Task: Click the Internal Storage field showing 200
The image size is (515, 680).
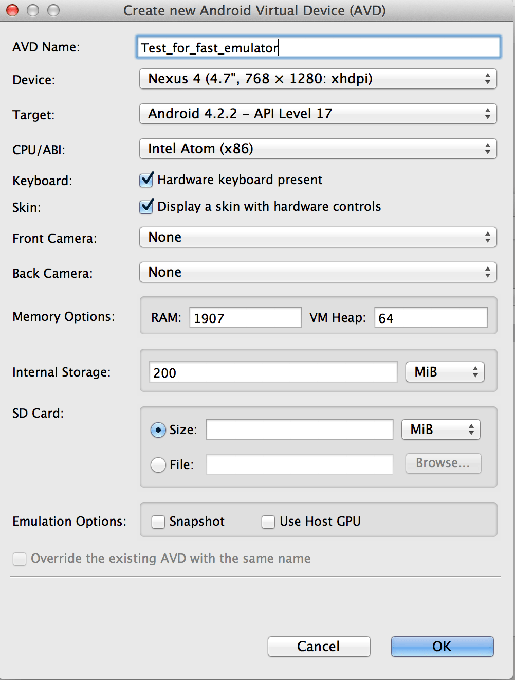Action: pos(273,372)
